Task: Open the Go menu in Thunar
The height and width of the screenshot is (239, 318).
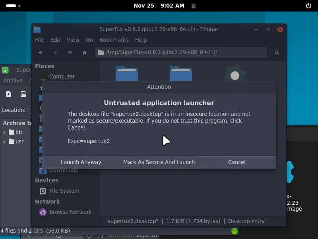Action: pyautogui.click(x=89, y=40)
